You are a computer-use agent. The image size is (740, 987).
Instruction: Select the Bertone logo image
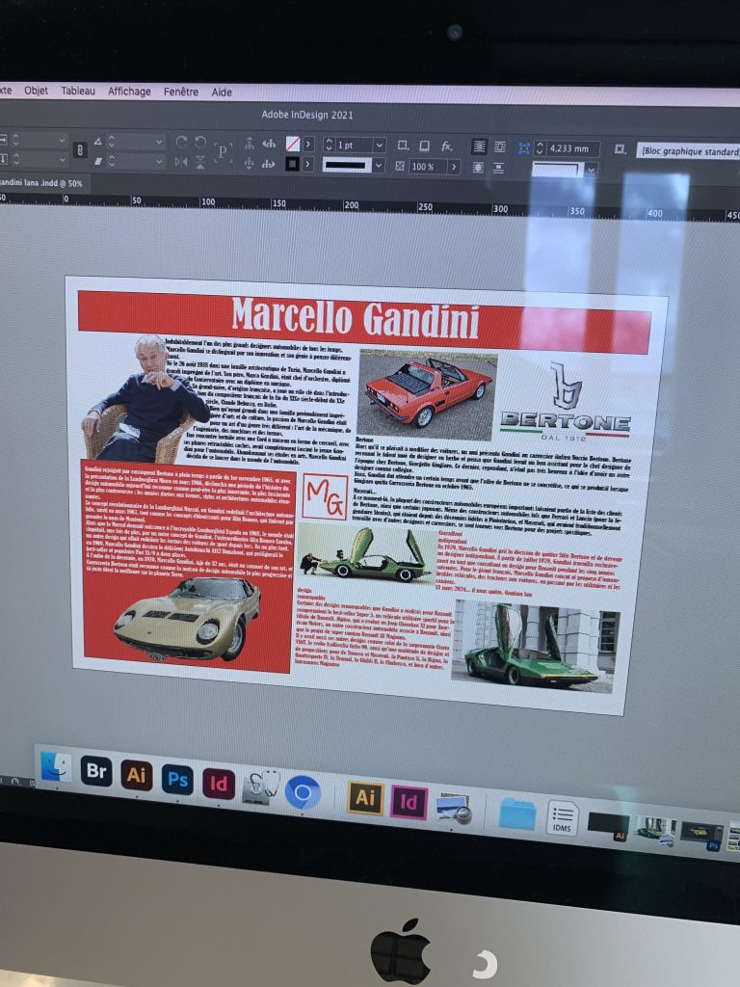tap(565, 402)
